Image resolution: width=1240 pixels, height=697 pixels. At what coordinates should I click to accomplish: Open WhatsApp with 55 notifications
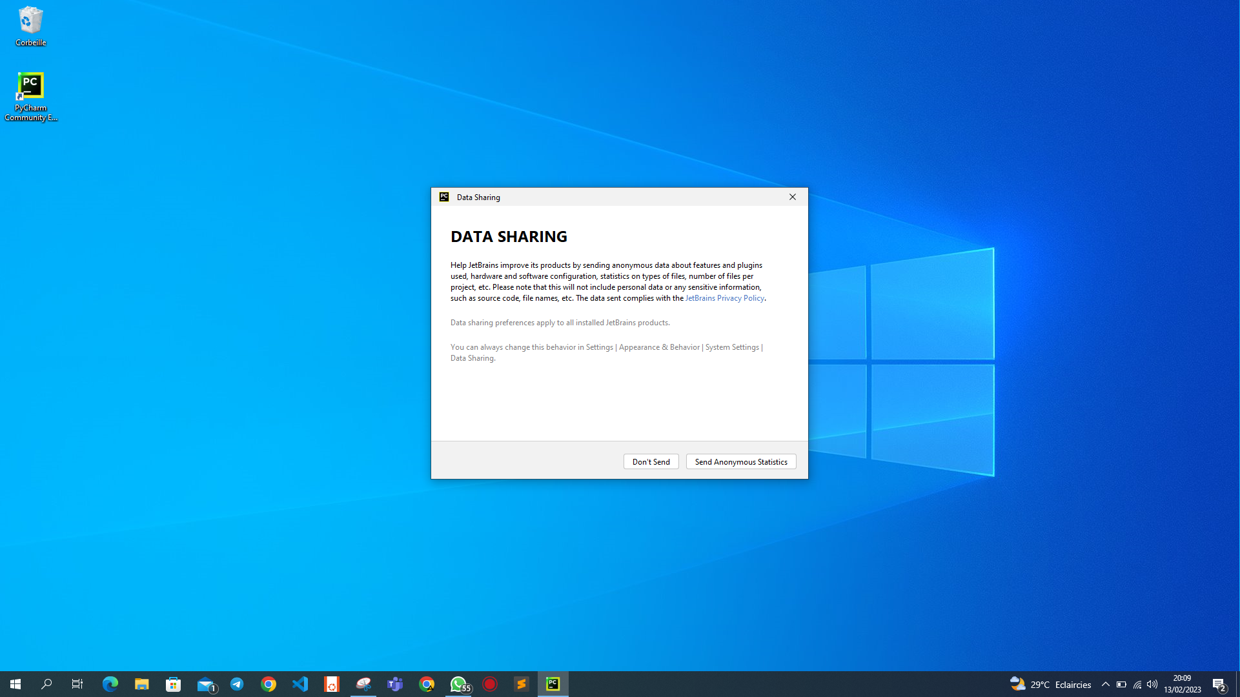click(x=459, y=684)
